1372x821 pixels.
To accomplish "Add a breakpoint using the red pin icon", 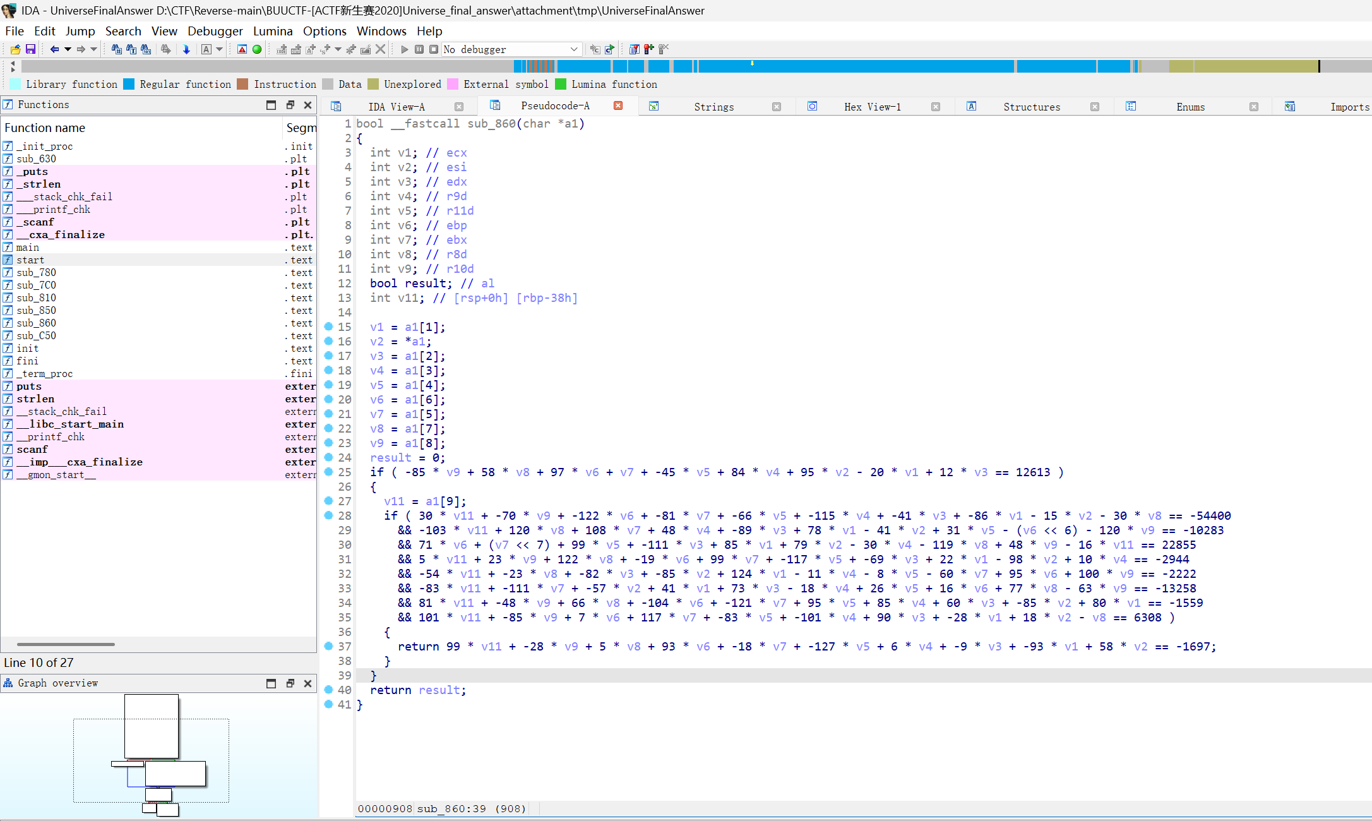I will point(242,49).
